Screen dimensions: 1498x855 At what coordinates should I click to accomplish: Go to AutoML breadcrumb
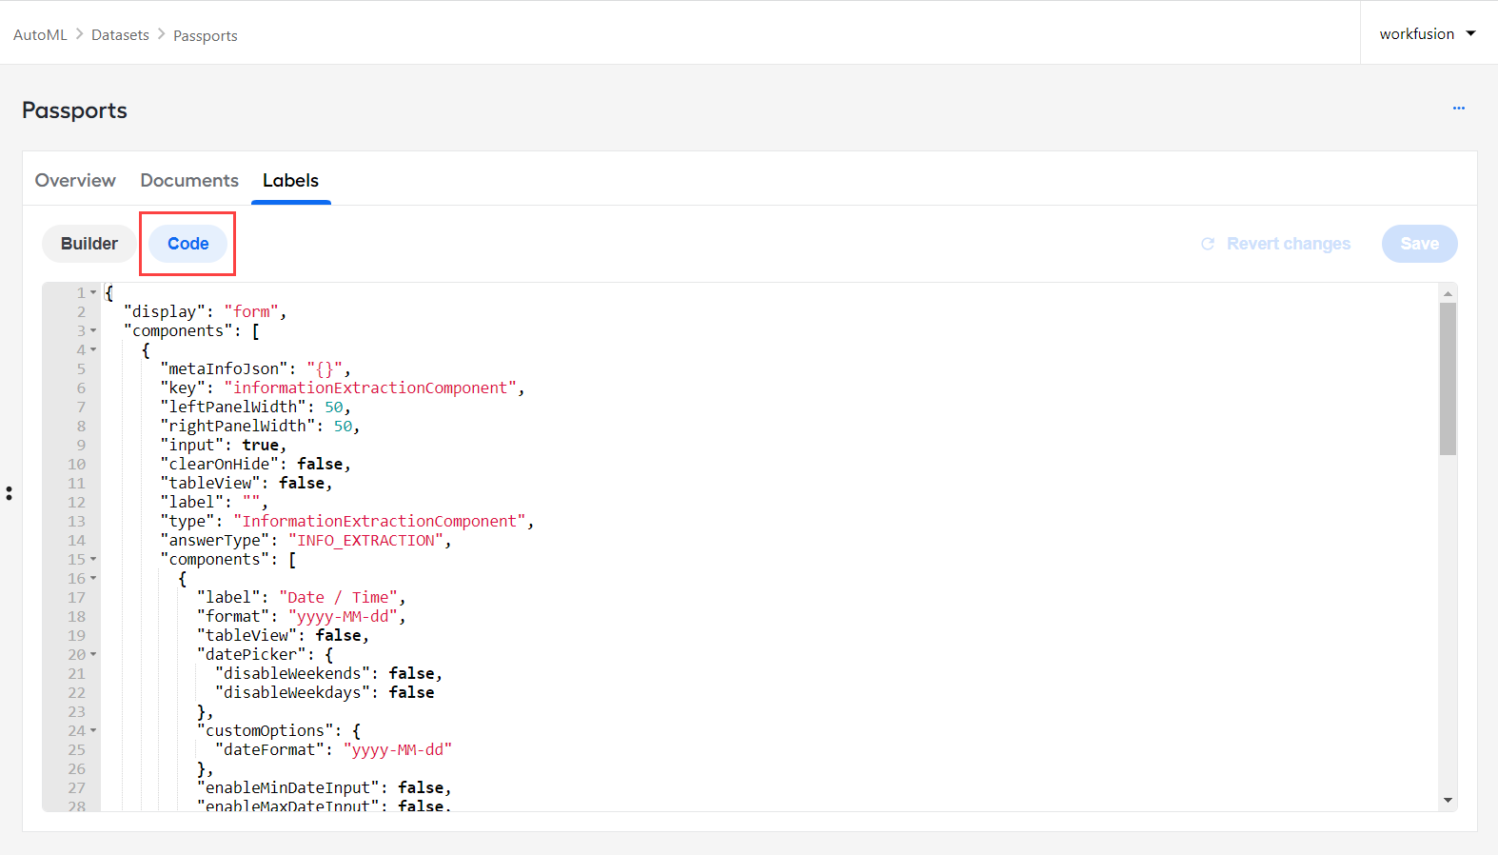point(40,35)
